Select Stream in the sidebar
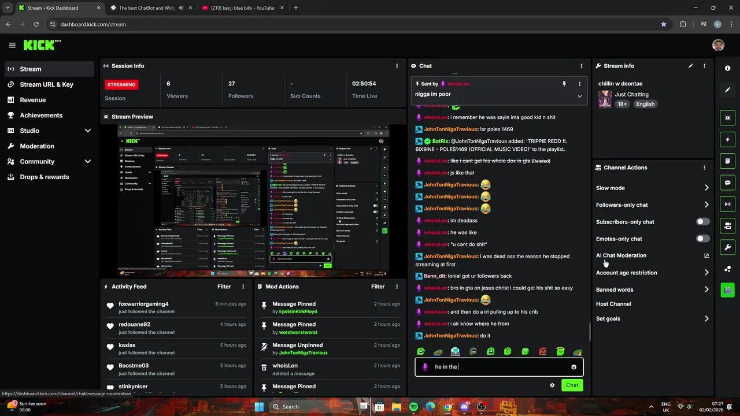 click(49, 69)
